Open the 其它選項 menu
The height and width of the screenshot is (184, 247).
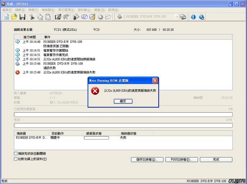(x=66, y=10)
